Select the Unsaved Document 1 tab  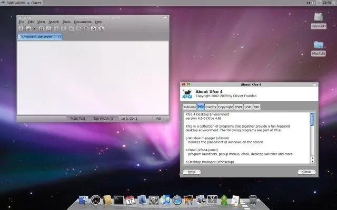click(x=38, y=37)
